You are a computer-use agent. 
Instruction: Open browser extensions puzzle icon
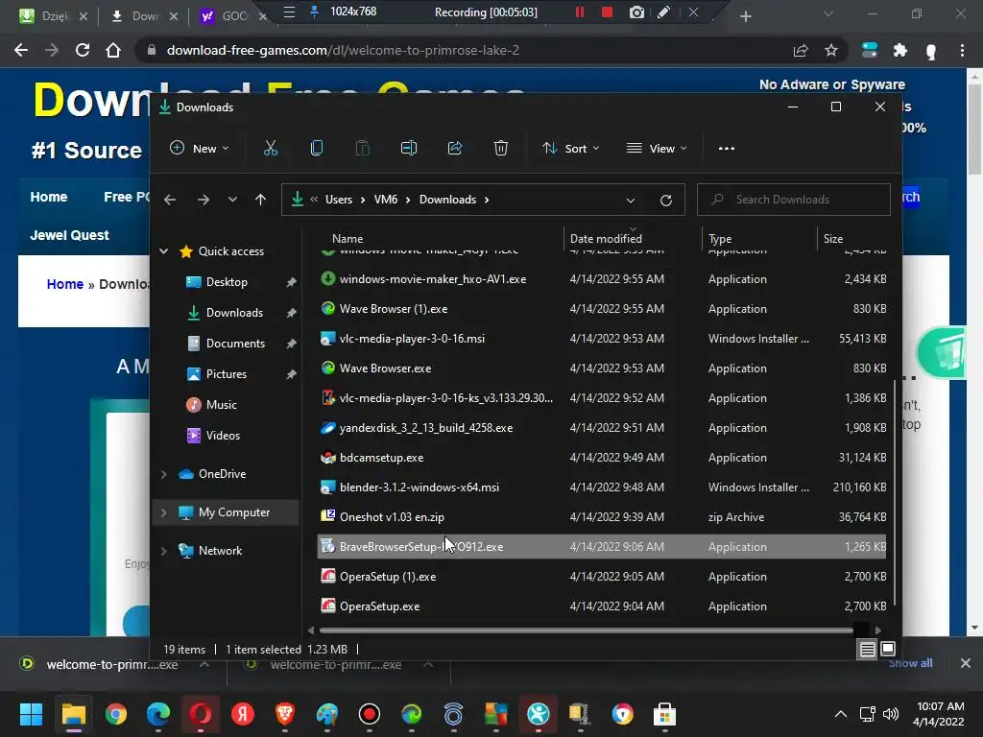(900, 50)
